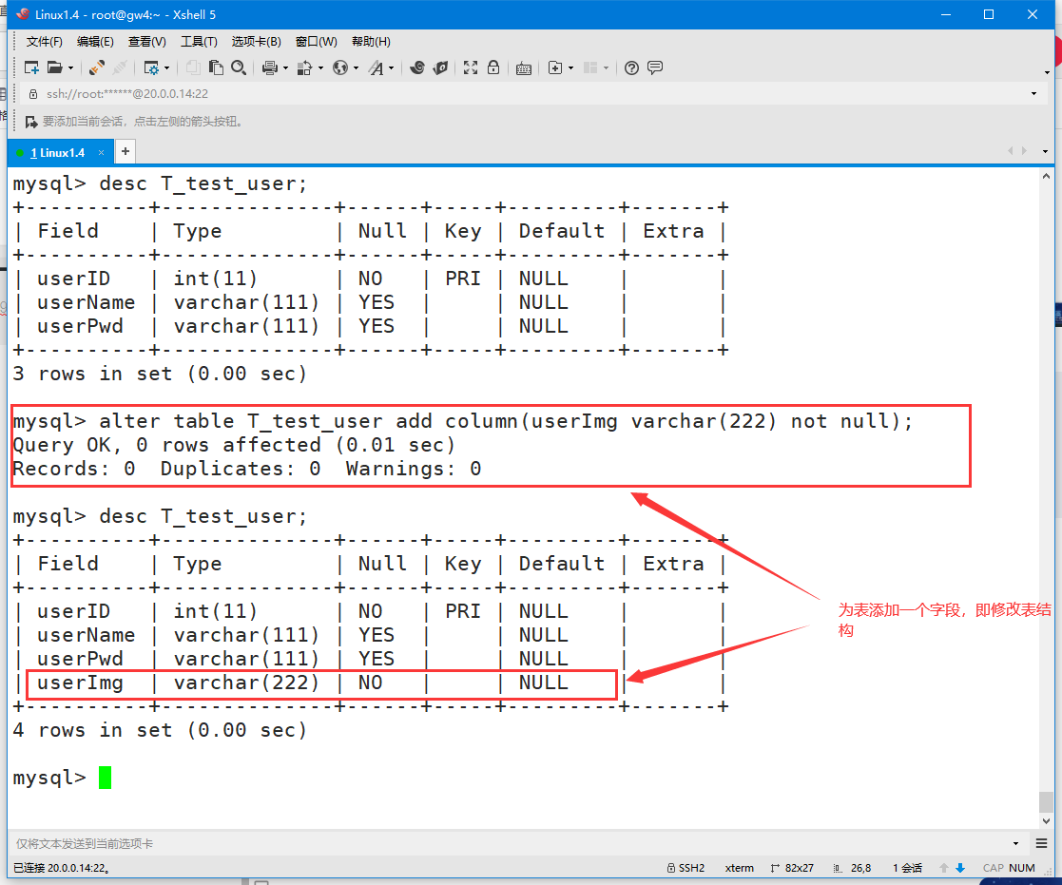Click the Font icon
The width and height of the screenshot is (1062, 885).
coord(376,67)
